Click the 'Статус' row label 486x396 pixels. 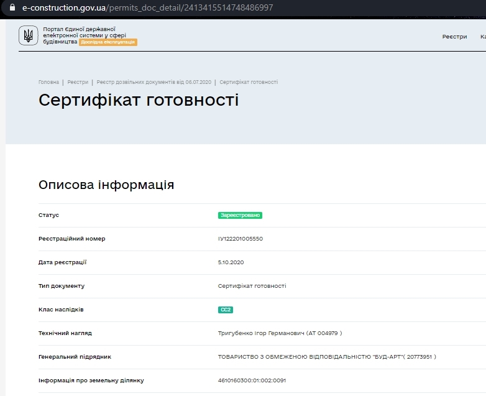click(48, 215)
